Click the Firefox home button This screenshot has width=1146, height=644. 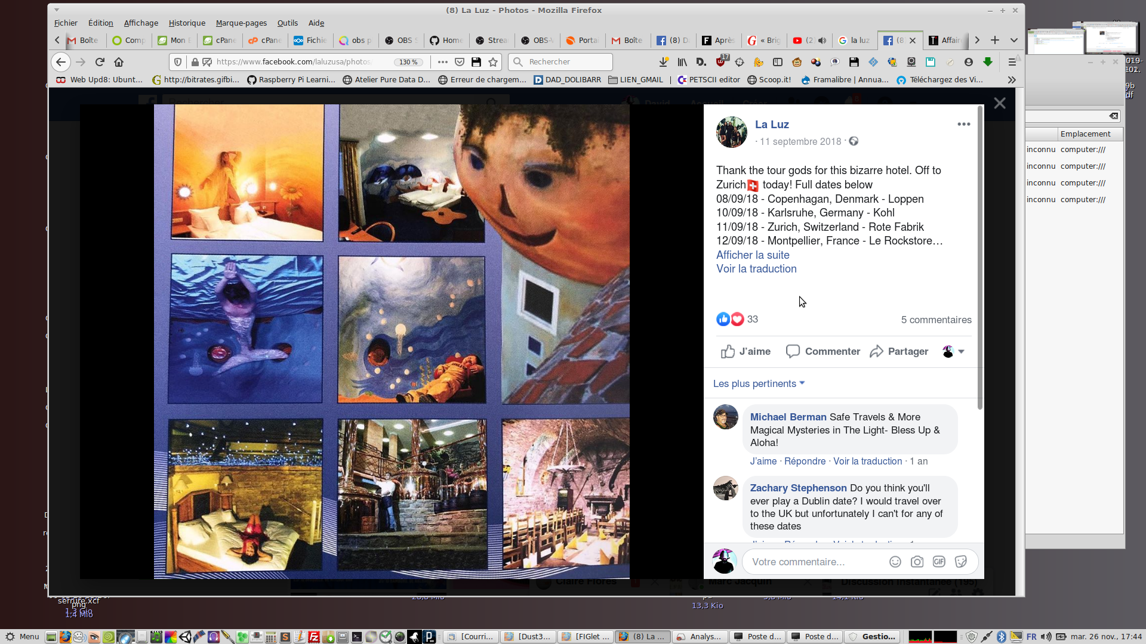pos(119,62)
